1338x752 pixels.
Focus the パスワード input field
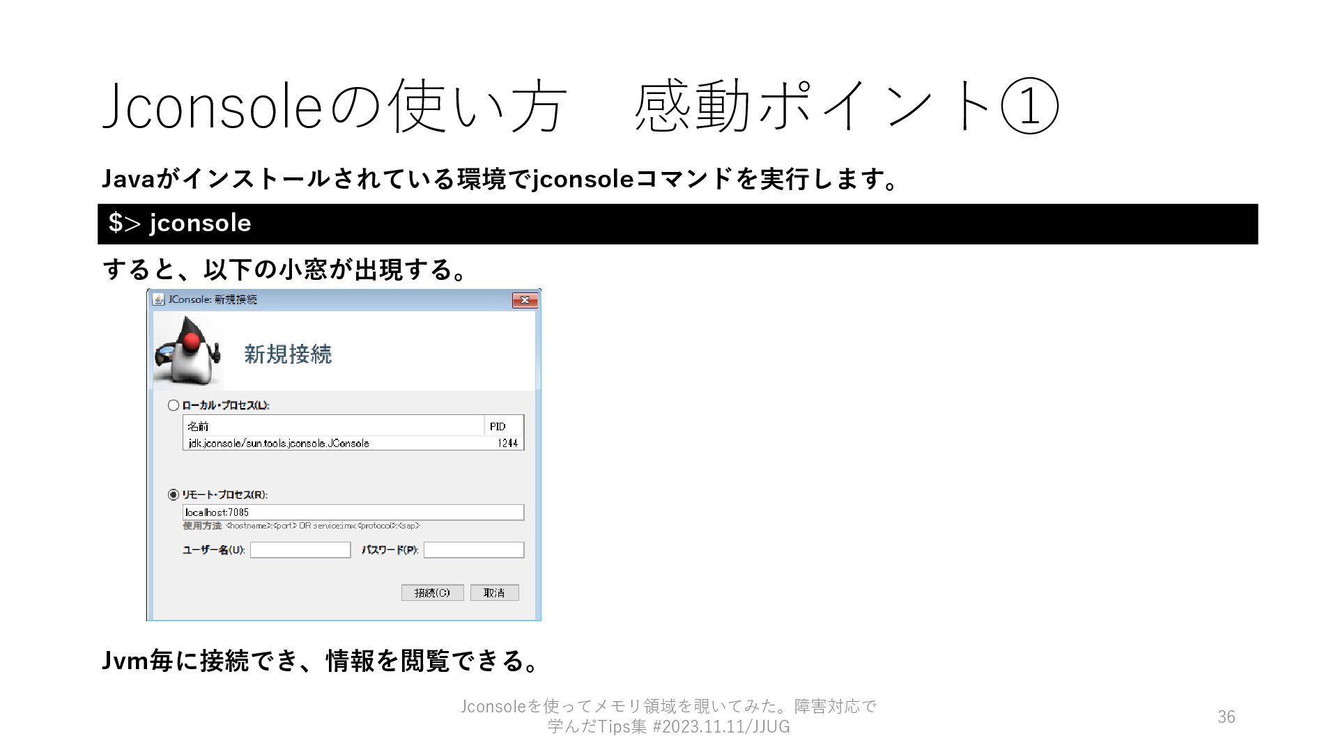coord(473,550)
